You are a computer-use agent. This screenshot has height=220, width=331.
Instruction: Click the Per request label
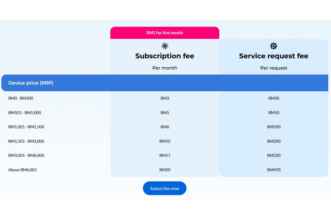click(273, 68)
